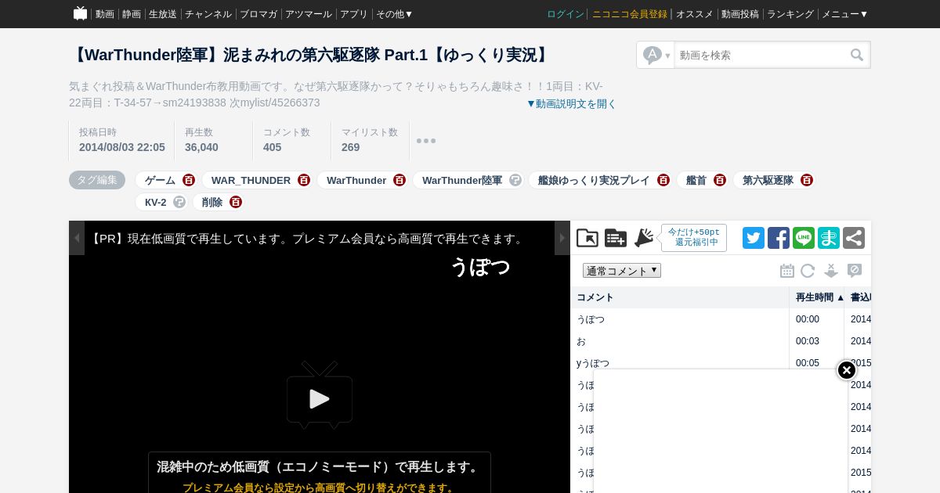Click add to mylist icon
Image resolution: width=940 pixels, height=493 pixels.
click(x=616, y=238)
